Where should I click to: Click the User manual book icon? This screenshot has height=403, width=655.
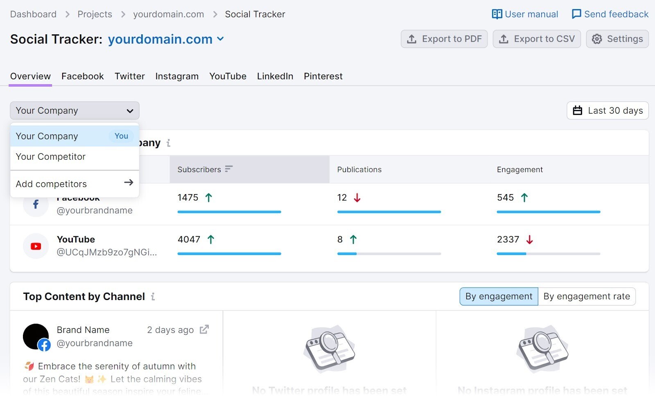[497, 14]
